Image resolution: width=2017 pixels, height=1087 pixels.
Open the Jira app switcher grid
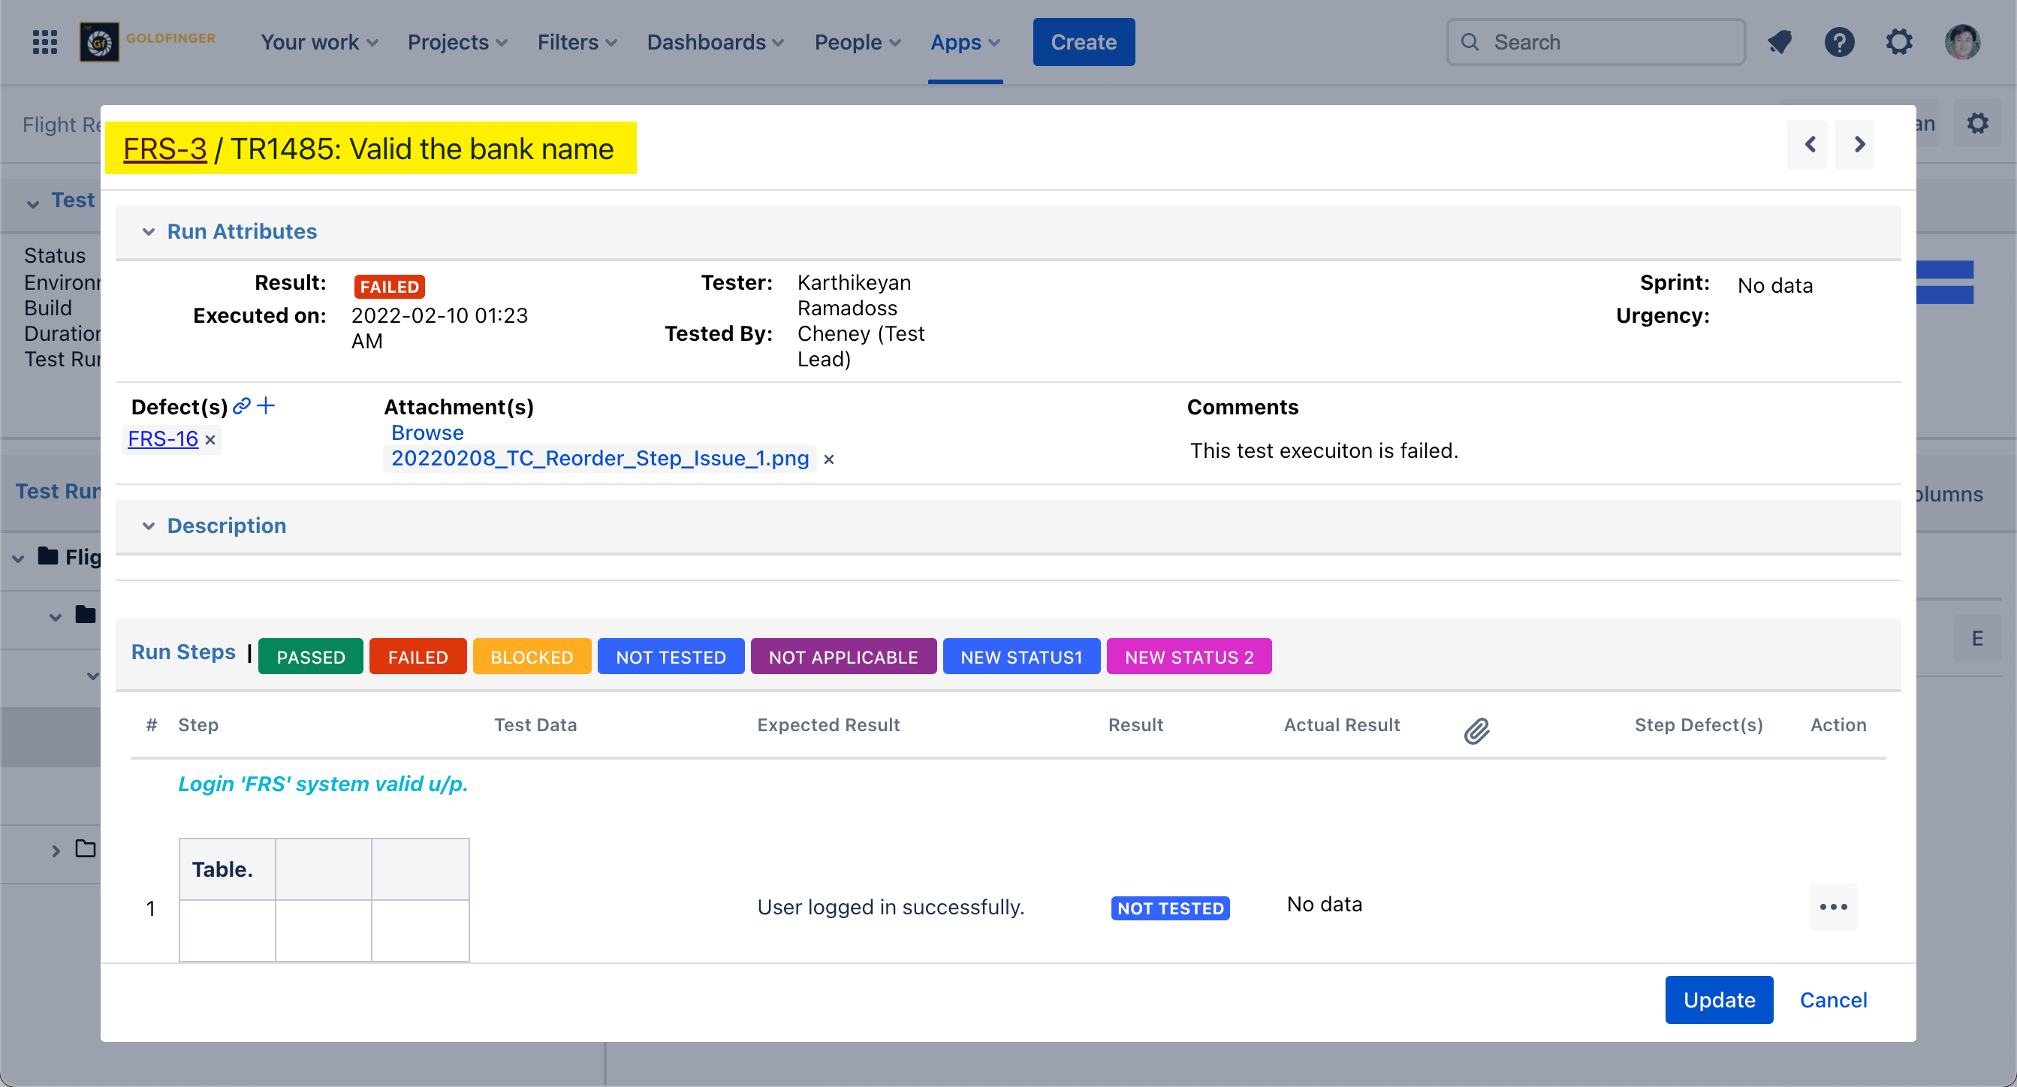tap(44, 42)
